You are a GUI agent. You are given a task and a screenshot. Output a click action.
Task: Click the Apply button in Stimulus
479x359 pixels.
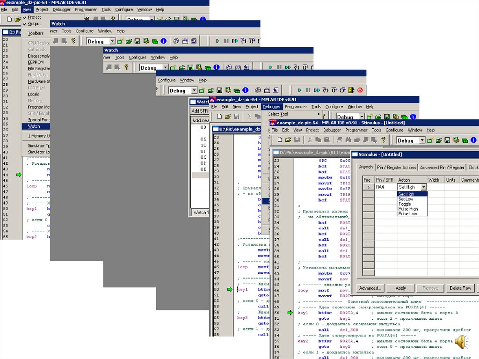tap(400, 288)
